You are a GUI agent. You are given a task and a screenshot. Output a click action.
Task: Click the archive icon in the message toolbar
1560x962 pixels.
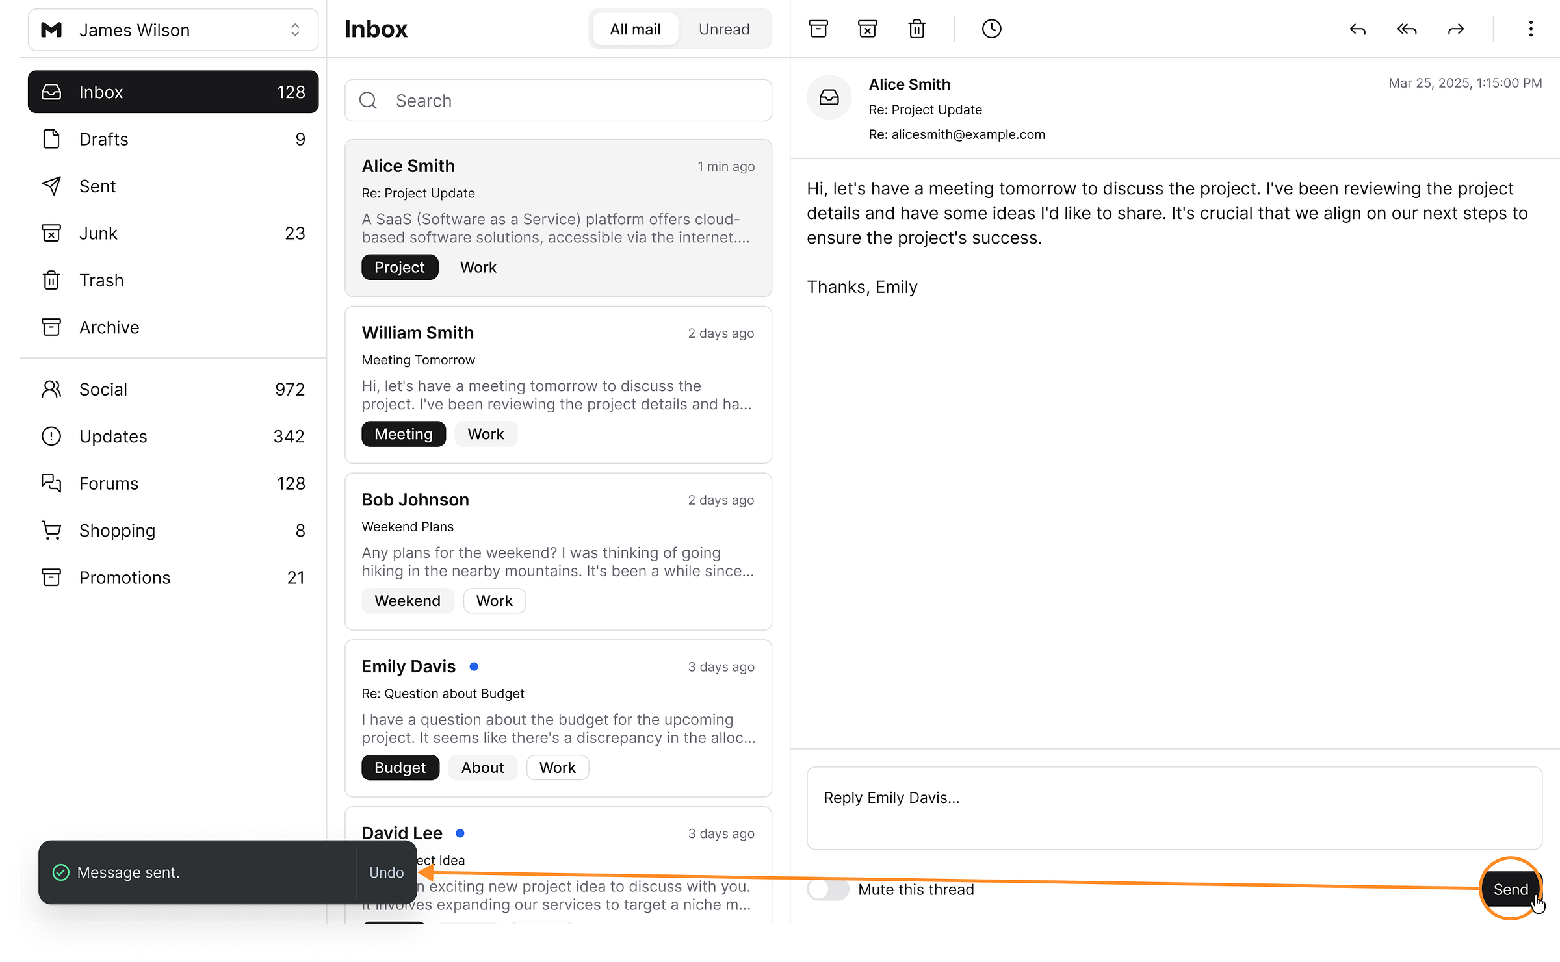[x=818, y=29]
